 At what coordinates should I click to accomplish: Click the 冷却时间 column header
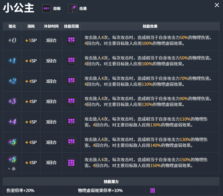coord(51,26)
